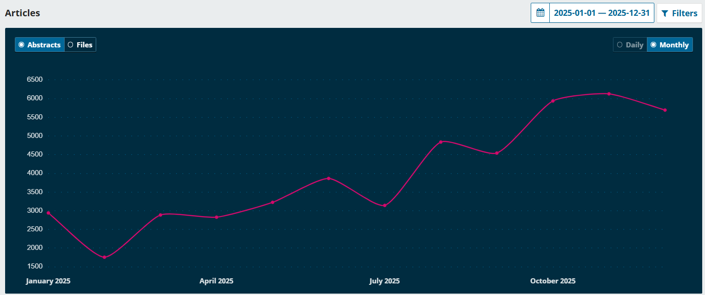Click the January 2025 data point
This screenshot has width=705, height=295.
point(48,213)
